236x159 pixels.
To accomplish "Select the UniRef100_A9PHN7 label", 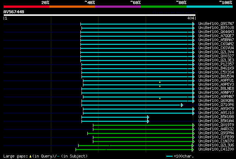I will point(216,96).
